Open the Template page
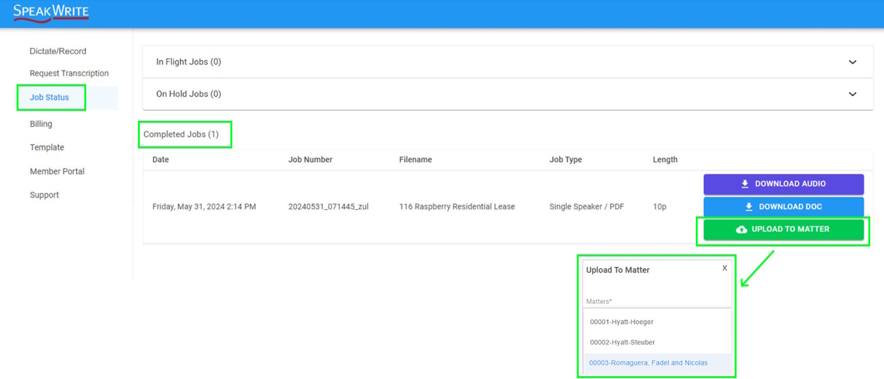 pos(47,147)
